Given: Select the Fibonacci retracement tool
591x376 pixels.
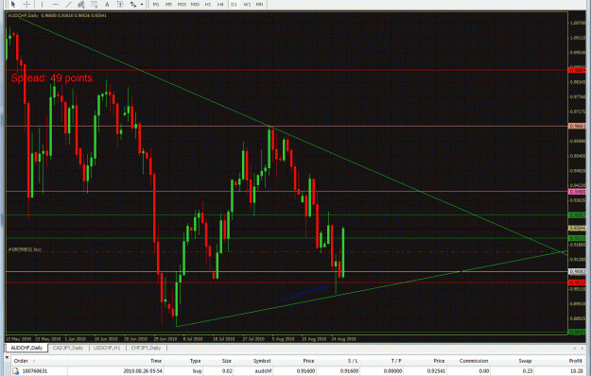Looking at the screenshot, I should click(94, 4).
